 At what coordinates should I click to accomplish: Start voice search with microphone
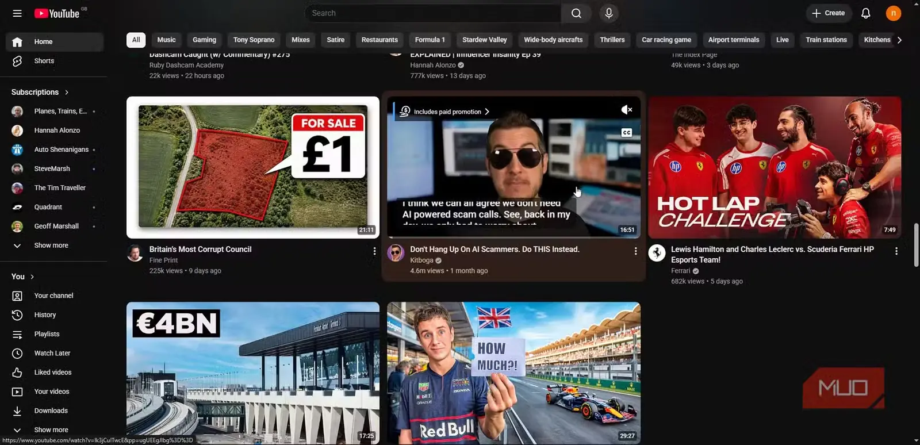pos(609,13)
